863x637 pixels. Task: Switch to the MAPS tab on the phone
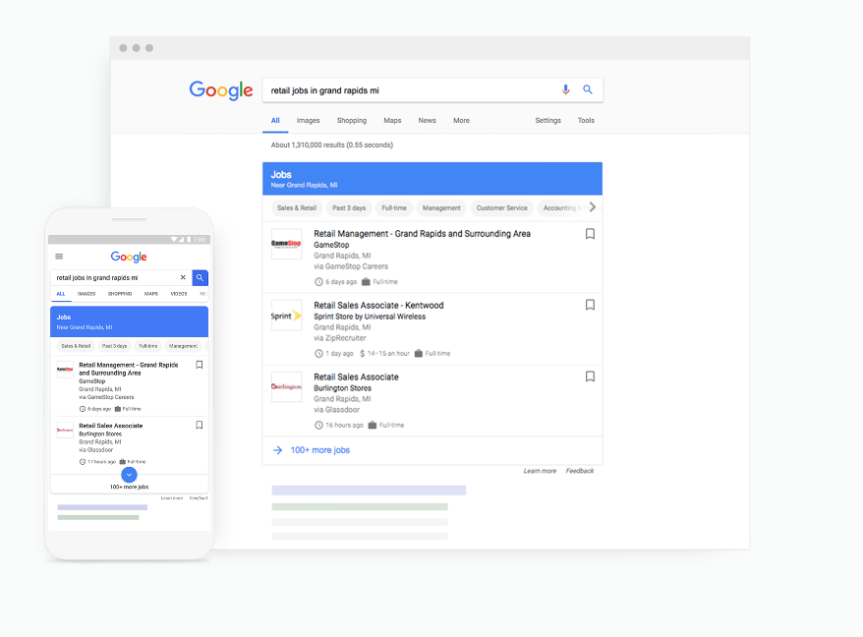151,294
